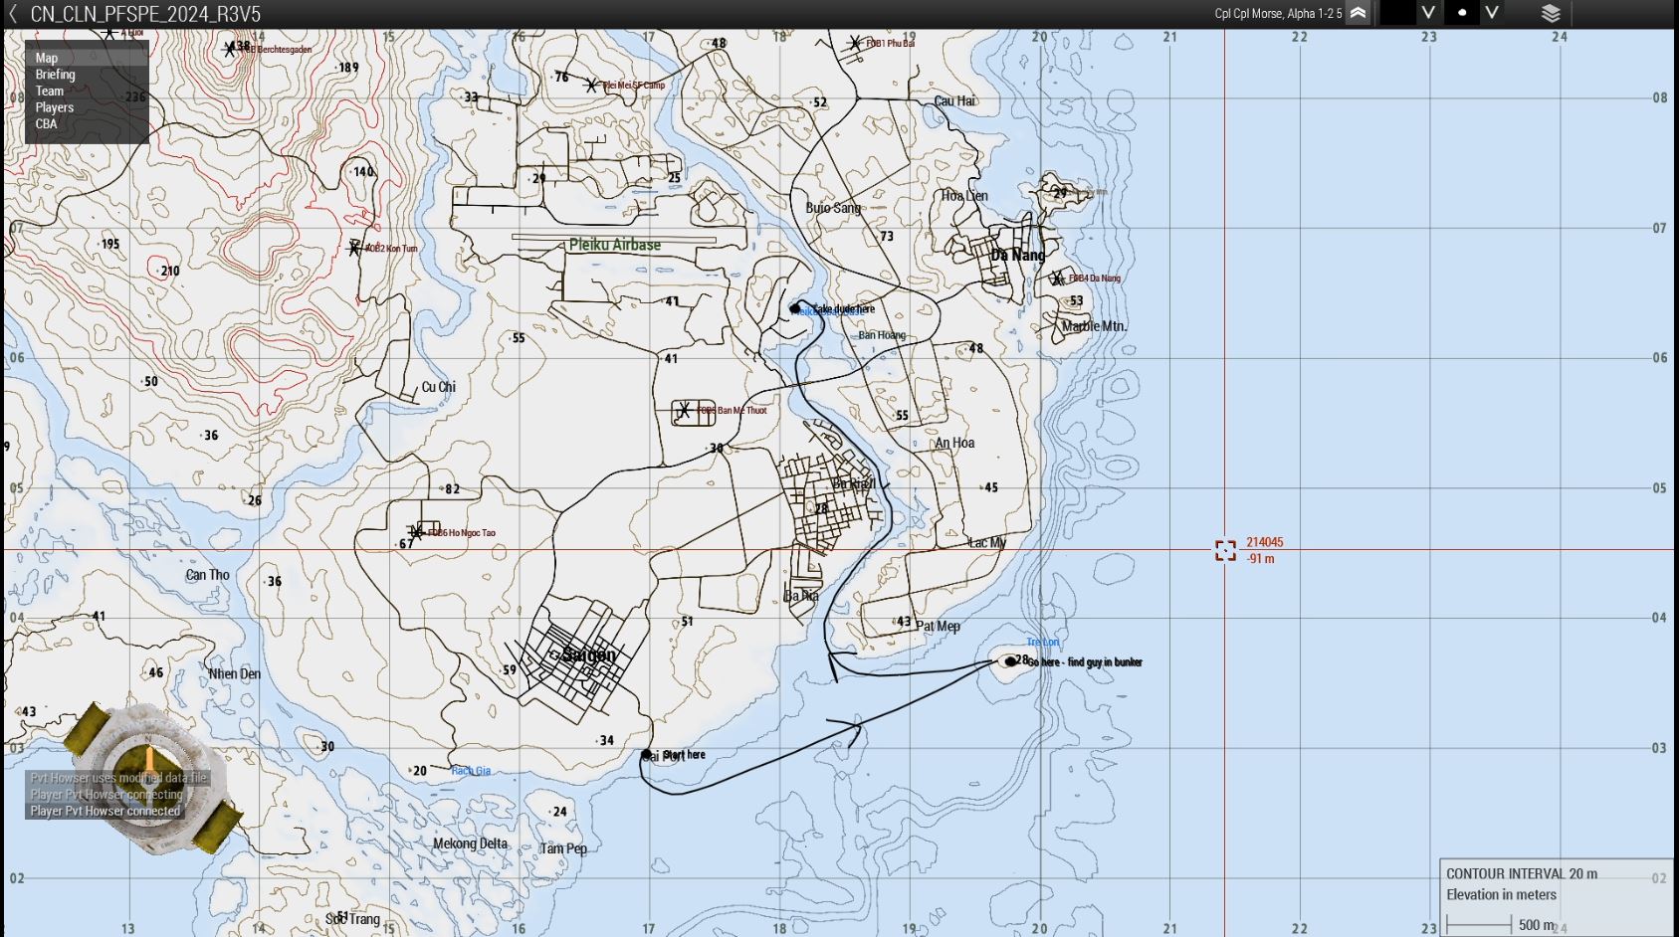
Task: Click the 'Start here' black dot marker
Action: (x=646, y=755)
